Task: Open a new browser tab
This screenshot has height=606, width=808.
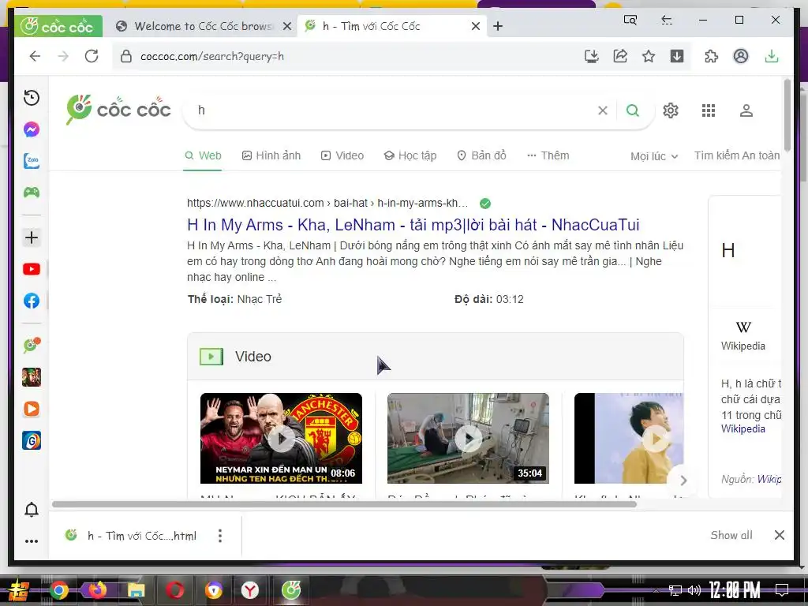Action: (x=498, y=26)
